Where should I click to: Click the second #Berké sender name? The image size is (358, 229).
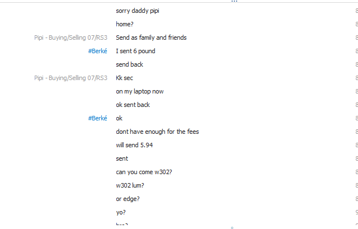coord(97,118)
